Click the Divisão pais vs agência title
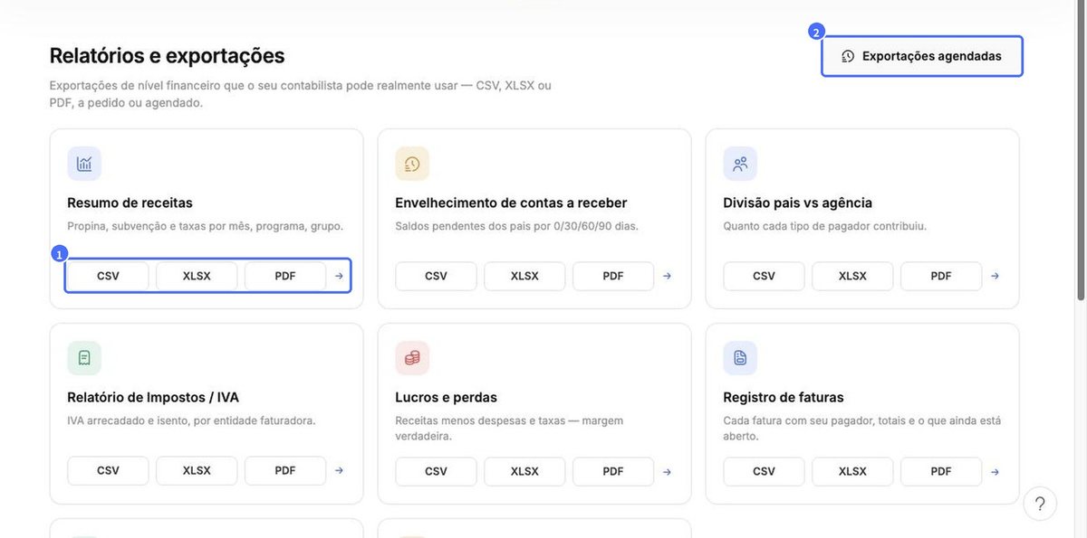Viewport: 1087px width, 538px height. click(x=797, y=203)
